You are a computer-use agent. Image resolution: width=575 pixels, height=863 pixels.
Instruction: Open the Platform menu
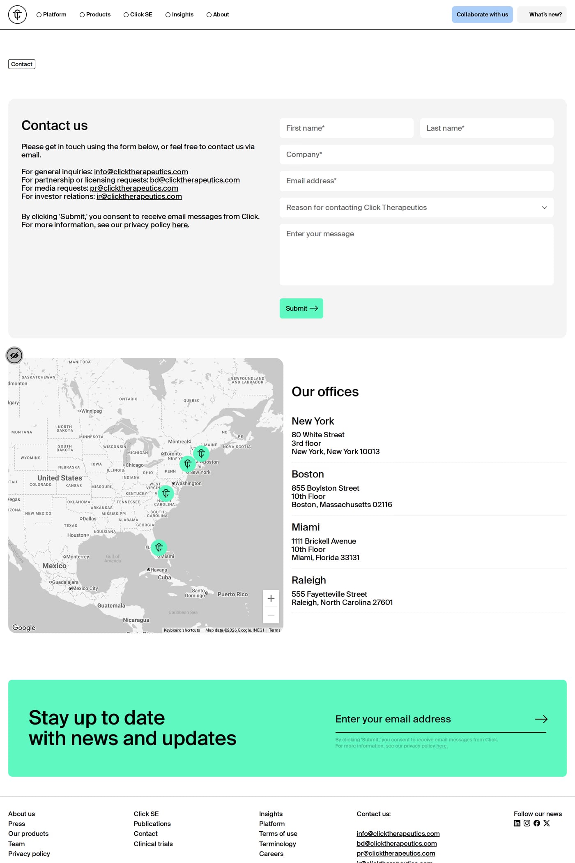(51, 14)
